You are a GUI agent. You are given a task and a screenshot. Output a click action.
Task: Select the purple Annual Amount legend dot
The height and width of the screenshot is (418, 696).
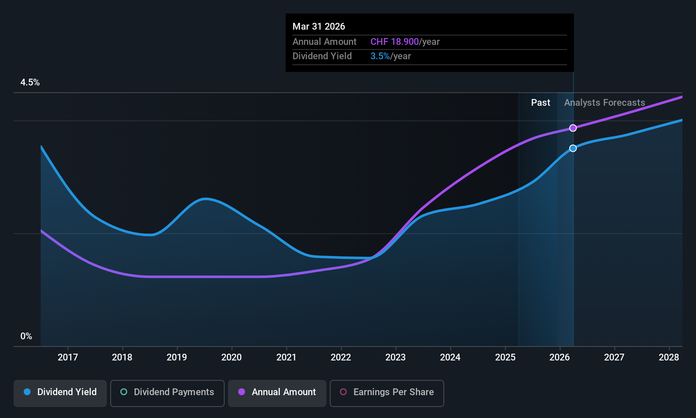[x=242, y=392]
